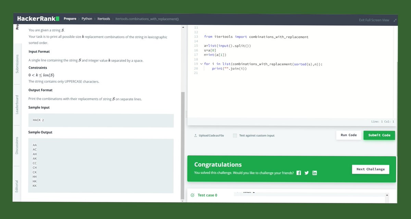Screen dimensions: 411x219
Task: Go to the Next Challenge
Action: click(371, 169)
